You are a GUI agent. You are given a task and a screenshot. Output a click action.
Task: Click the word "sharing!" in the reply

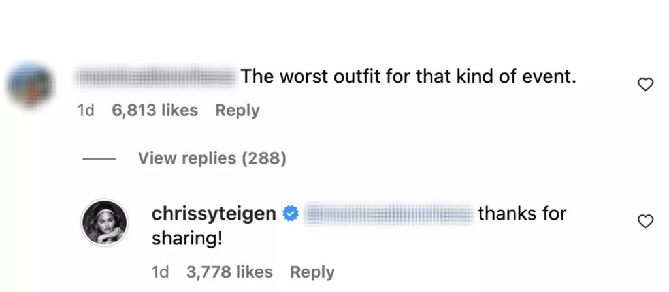coord(187,239)
